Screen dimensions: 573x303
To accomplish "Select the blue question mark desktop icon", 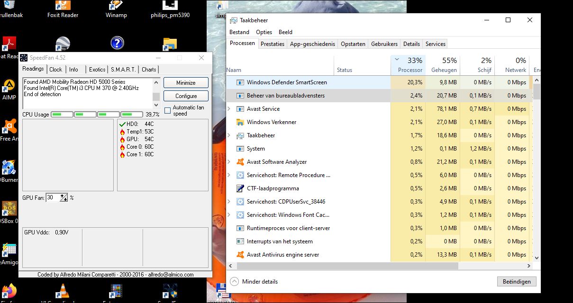I will (x=117, y=43).
